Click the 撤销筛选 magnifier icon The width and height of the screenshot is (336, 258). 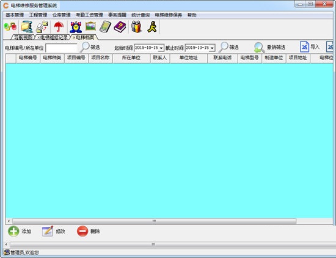[x=260, y=47]
